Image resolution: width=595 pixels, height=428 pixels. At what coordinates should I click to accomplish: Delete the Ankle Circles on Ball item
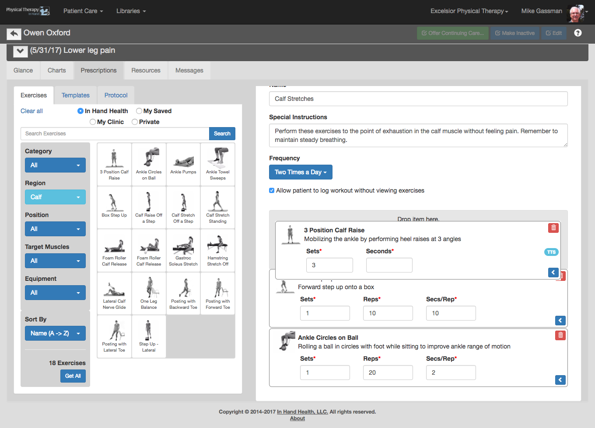(x=560, y=335)
